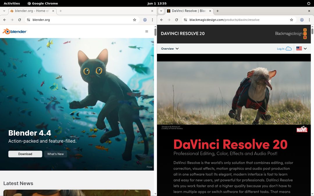Open tab search dropdown in DaVinci window

[161, 11]
